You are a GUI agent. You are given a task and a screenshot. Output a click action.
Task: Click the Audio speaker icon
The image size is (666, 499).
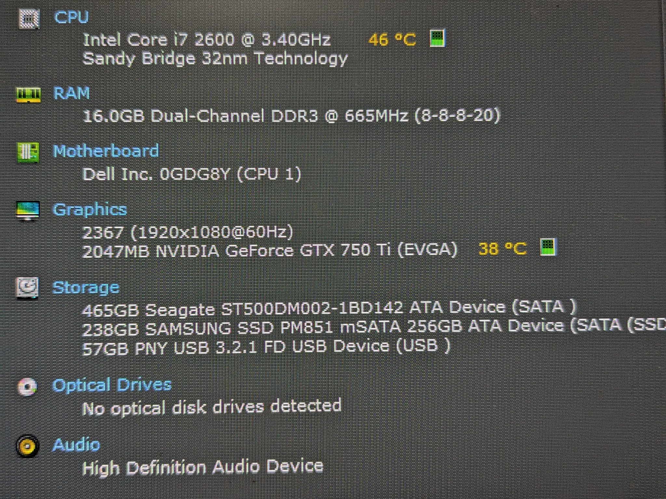(x=27, y=446)
